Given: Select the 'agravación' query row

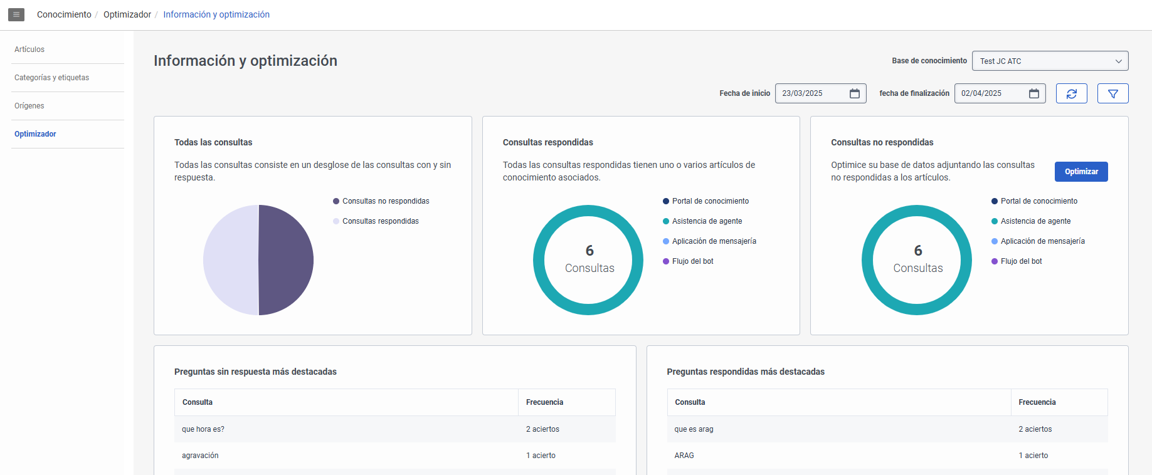Looking at the screenshot, I should (395, 456).
